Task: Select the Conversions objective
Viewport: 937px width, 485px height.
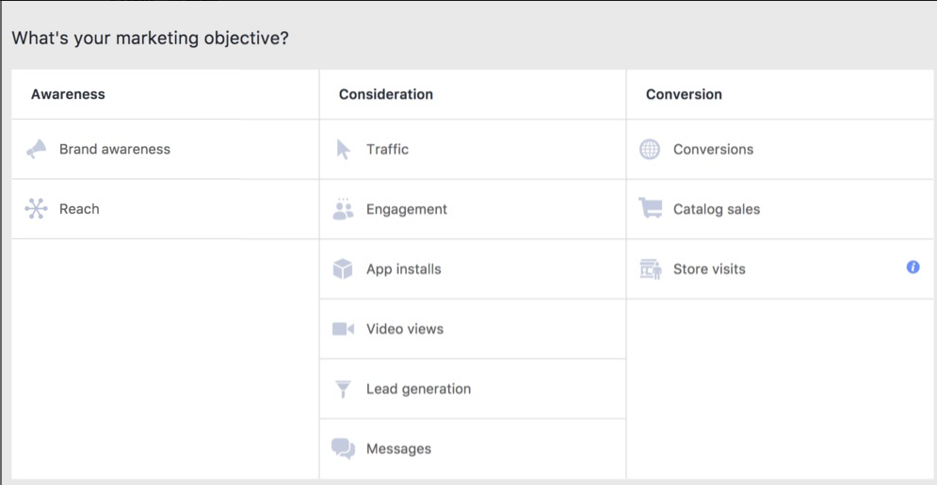Action: (x=780, y=150)
